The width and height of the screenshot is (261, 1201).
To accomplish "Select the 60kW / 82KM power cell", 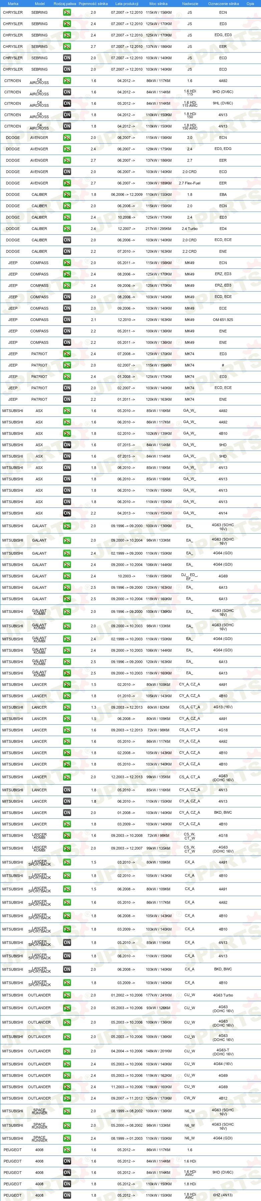I will coord(158,707).
